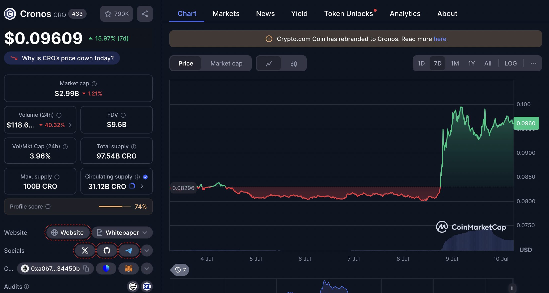Click the Audits info icon
Image resolution: width=549 pixels, height=293 pixels.
(x=26, y=286)
